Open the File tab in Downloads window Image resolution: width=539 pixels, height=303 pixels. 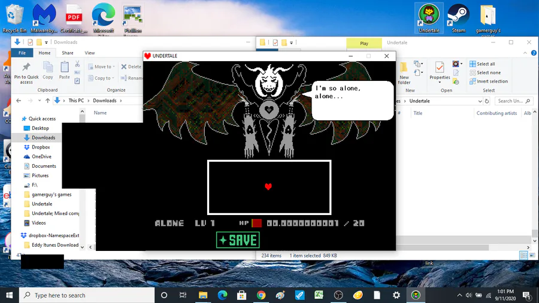[22, 53]
